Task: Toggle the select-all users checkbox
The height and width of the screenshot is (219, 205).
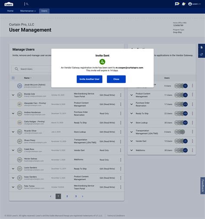Action: pyautogui.click(x=13, y=78)
